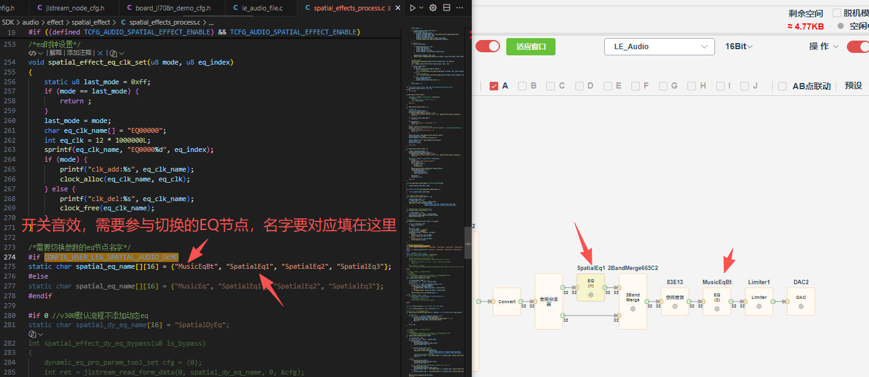The height and width of the screenshot is (377, 869).
Task: Click the code minimap overview
Action: 434,202
